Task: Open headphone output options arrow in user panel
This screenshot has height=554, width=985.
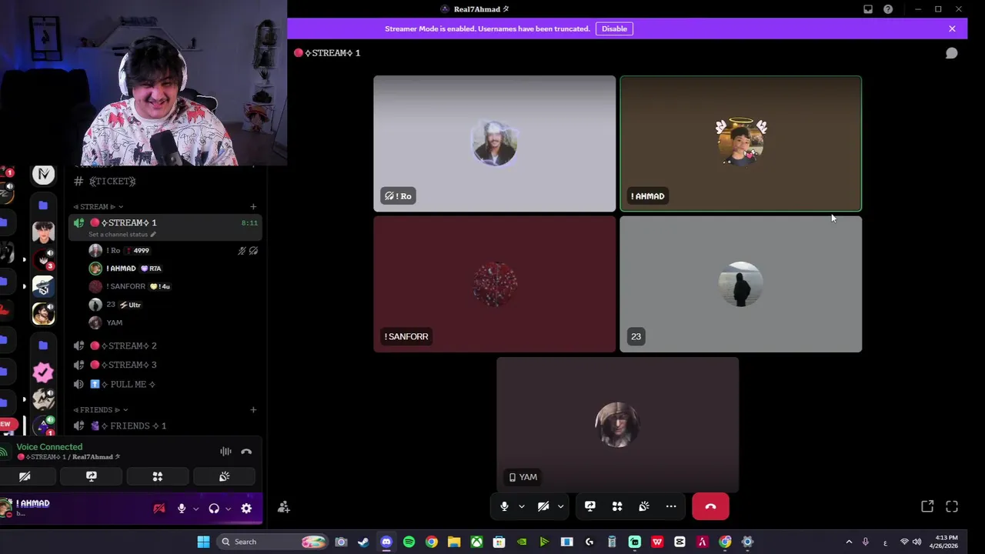Action: pos(228,509)
